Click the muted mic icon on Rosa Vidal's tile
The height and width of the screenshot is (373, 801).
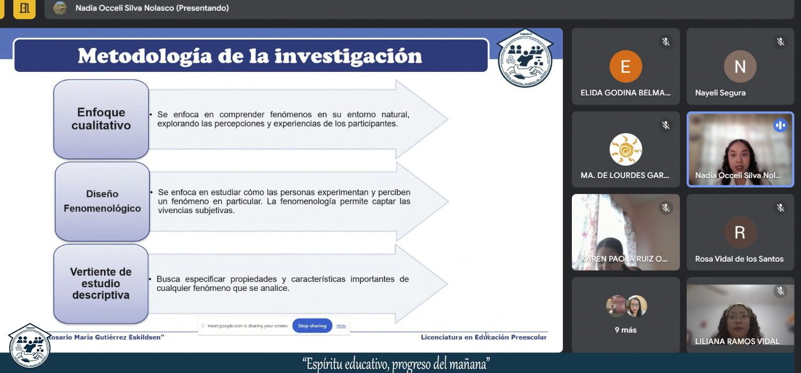click(780, 208)
